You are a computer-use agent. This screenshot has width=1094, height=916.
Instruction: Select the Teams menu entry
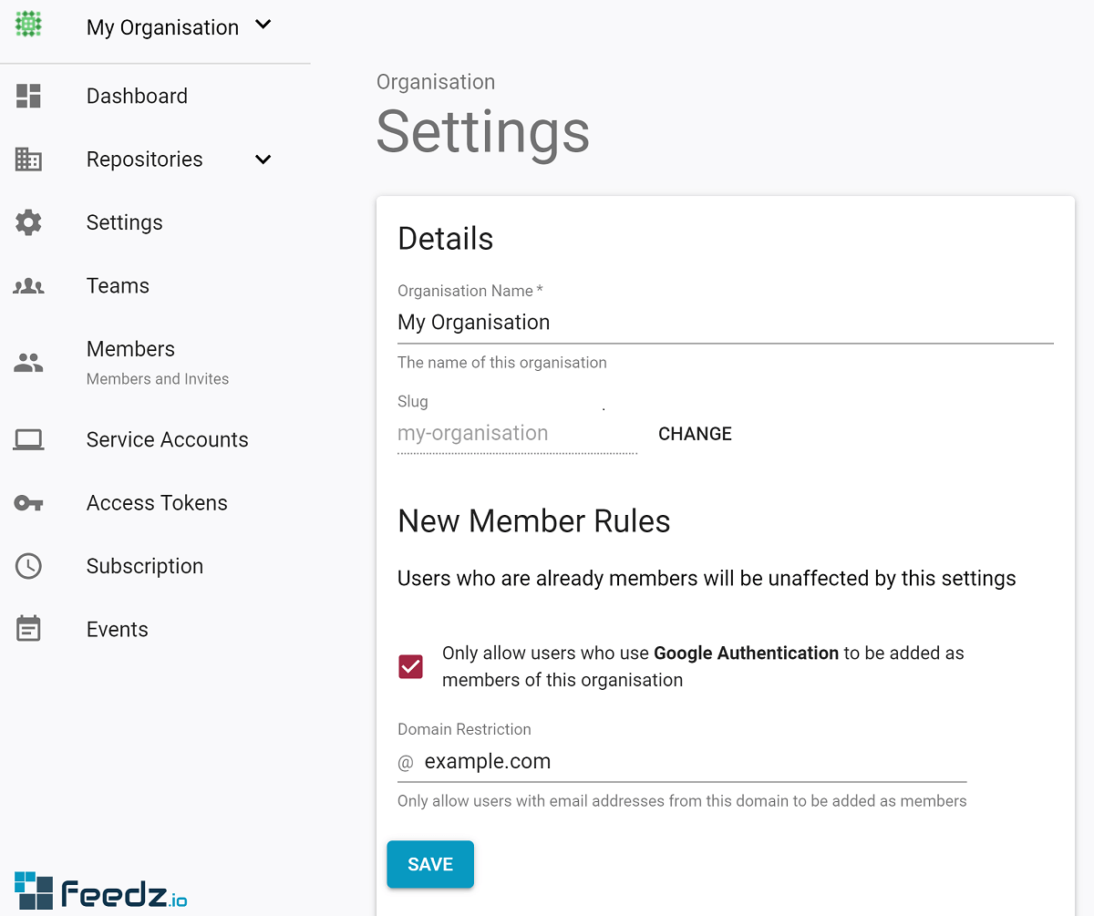[x=118, y=285]
